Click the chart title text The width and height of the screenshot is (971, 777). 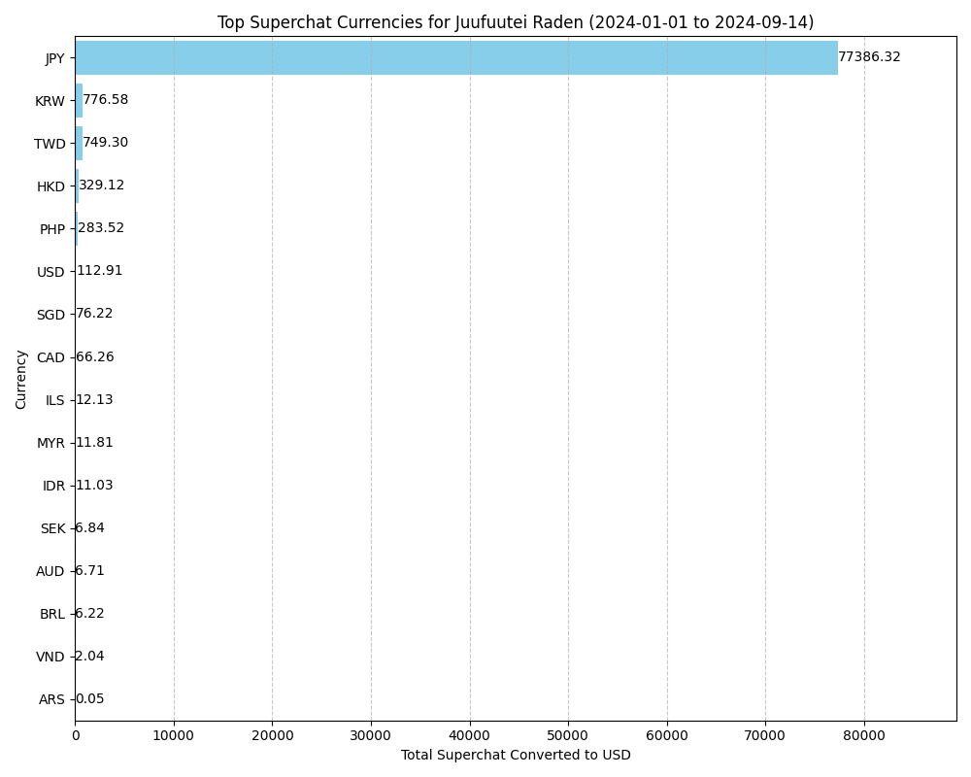click(515, 22)
